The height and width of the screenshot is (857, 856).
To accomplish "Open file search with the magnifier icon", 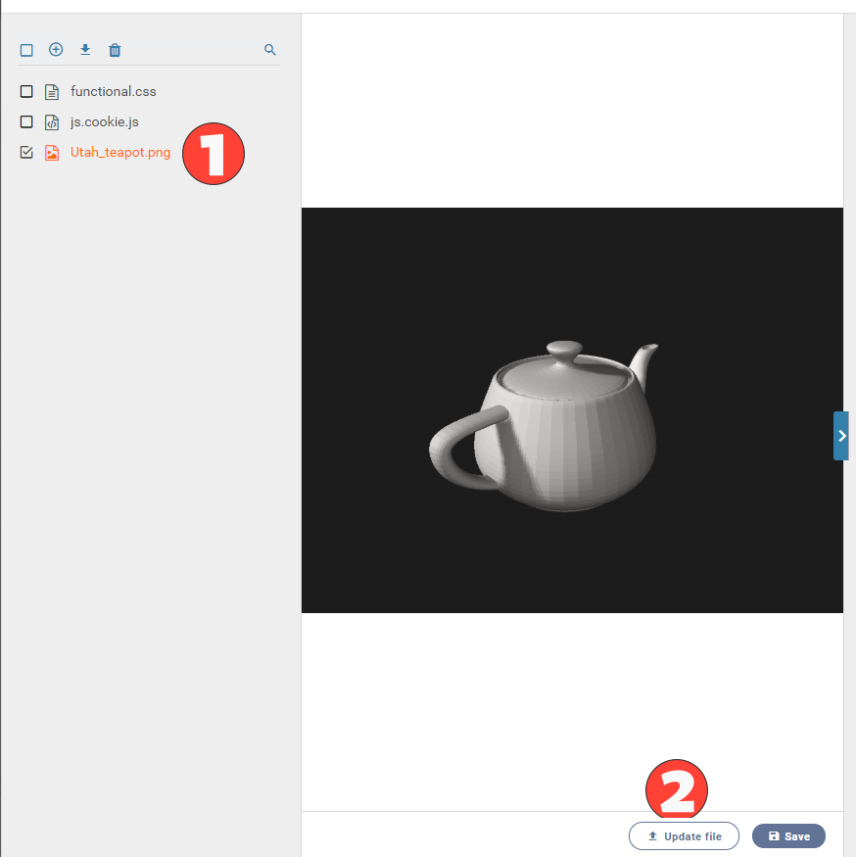I will pyautogui.click(x=270, y=50).
